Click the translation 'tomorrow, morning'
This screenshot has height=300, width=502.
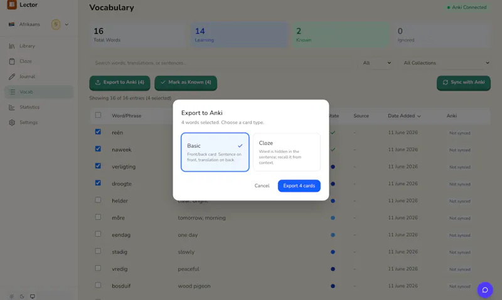coord(201,218)
